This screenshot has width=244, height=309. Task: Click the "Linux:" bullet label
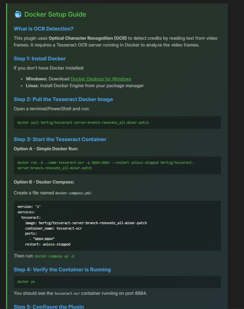tap(32, 85)
